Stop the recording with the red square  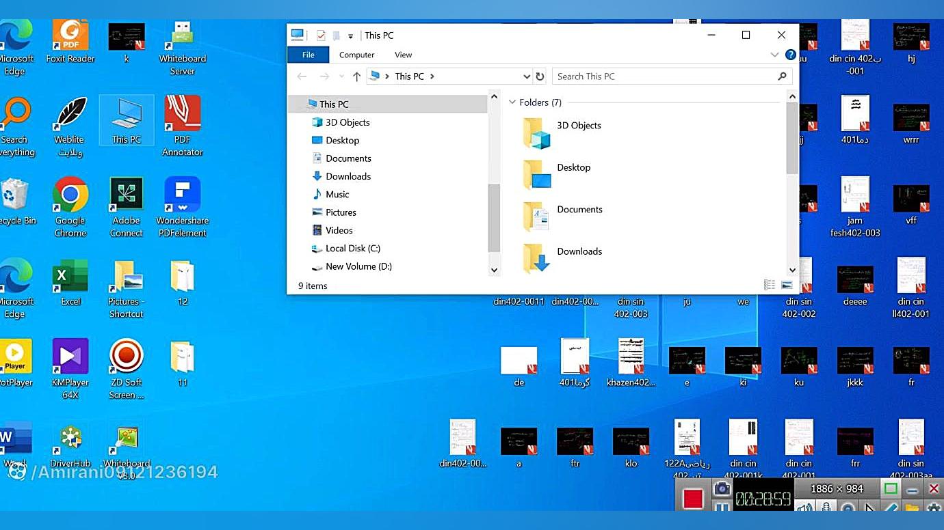click(692, 499)
